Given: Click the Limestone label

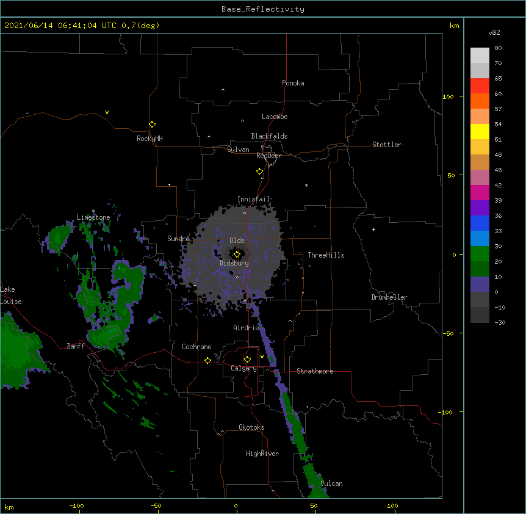Looking at the screenshot, I should coord(93,217).
